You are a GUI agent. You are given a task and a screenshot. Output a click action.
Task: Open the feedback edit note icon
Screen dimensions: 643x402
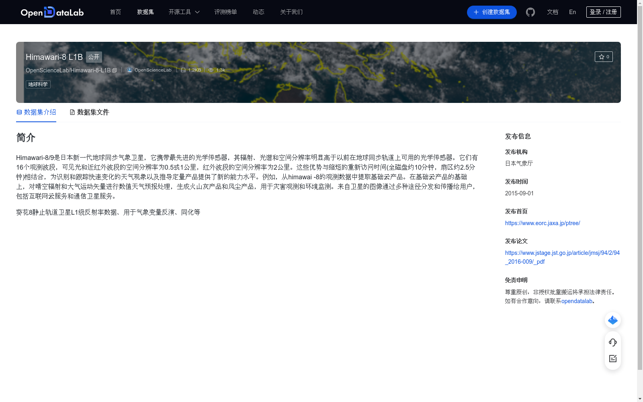tap(613, 359)
